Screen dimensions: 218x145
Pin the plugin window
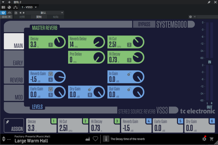click(209, 2)
